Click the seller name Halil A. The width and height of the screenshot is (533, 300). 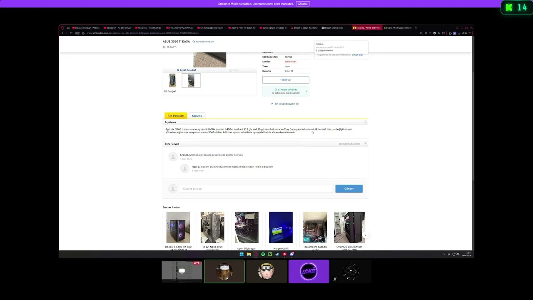click(319, 44)
